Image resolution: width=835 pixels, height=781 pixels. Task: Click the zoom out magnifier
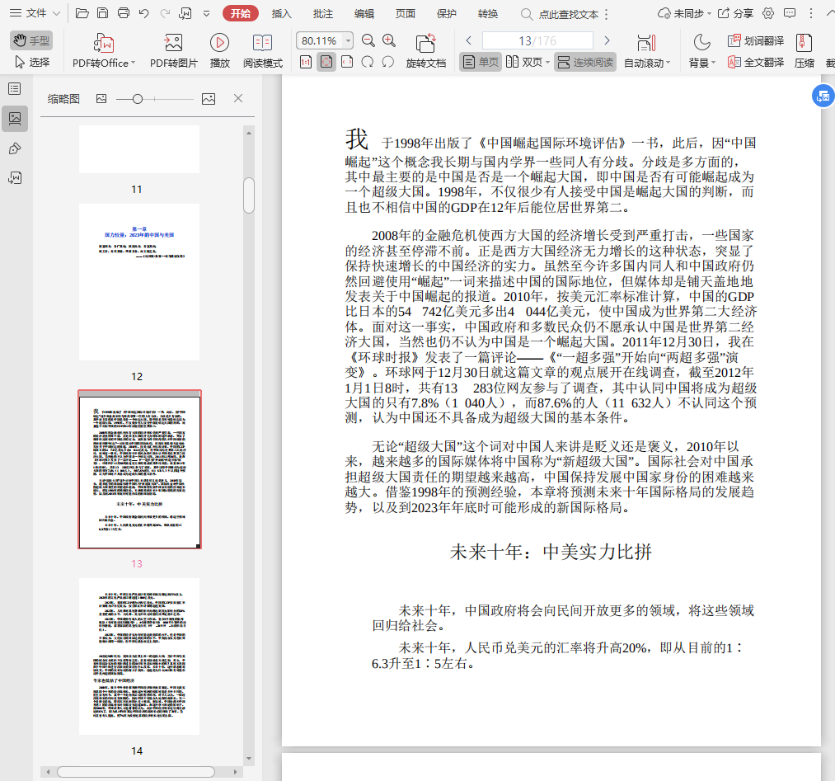tap(368, 40)
